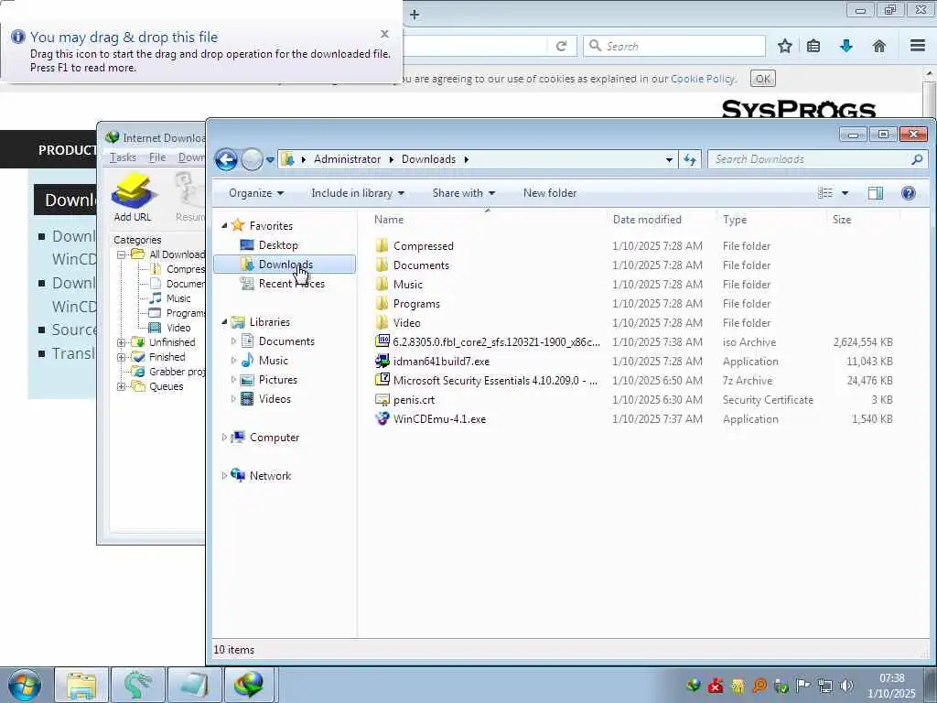Open Tasks menu in Internet Download Manager

[124, 157]
